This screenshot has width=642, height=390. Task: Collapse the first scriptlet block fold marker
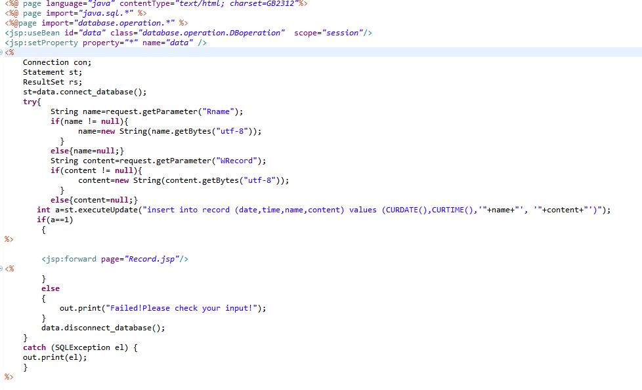pos(2,52)
